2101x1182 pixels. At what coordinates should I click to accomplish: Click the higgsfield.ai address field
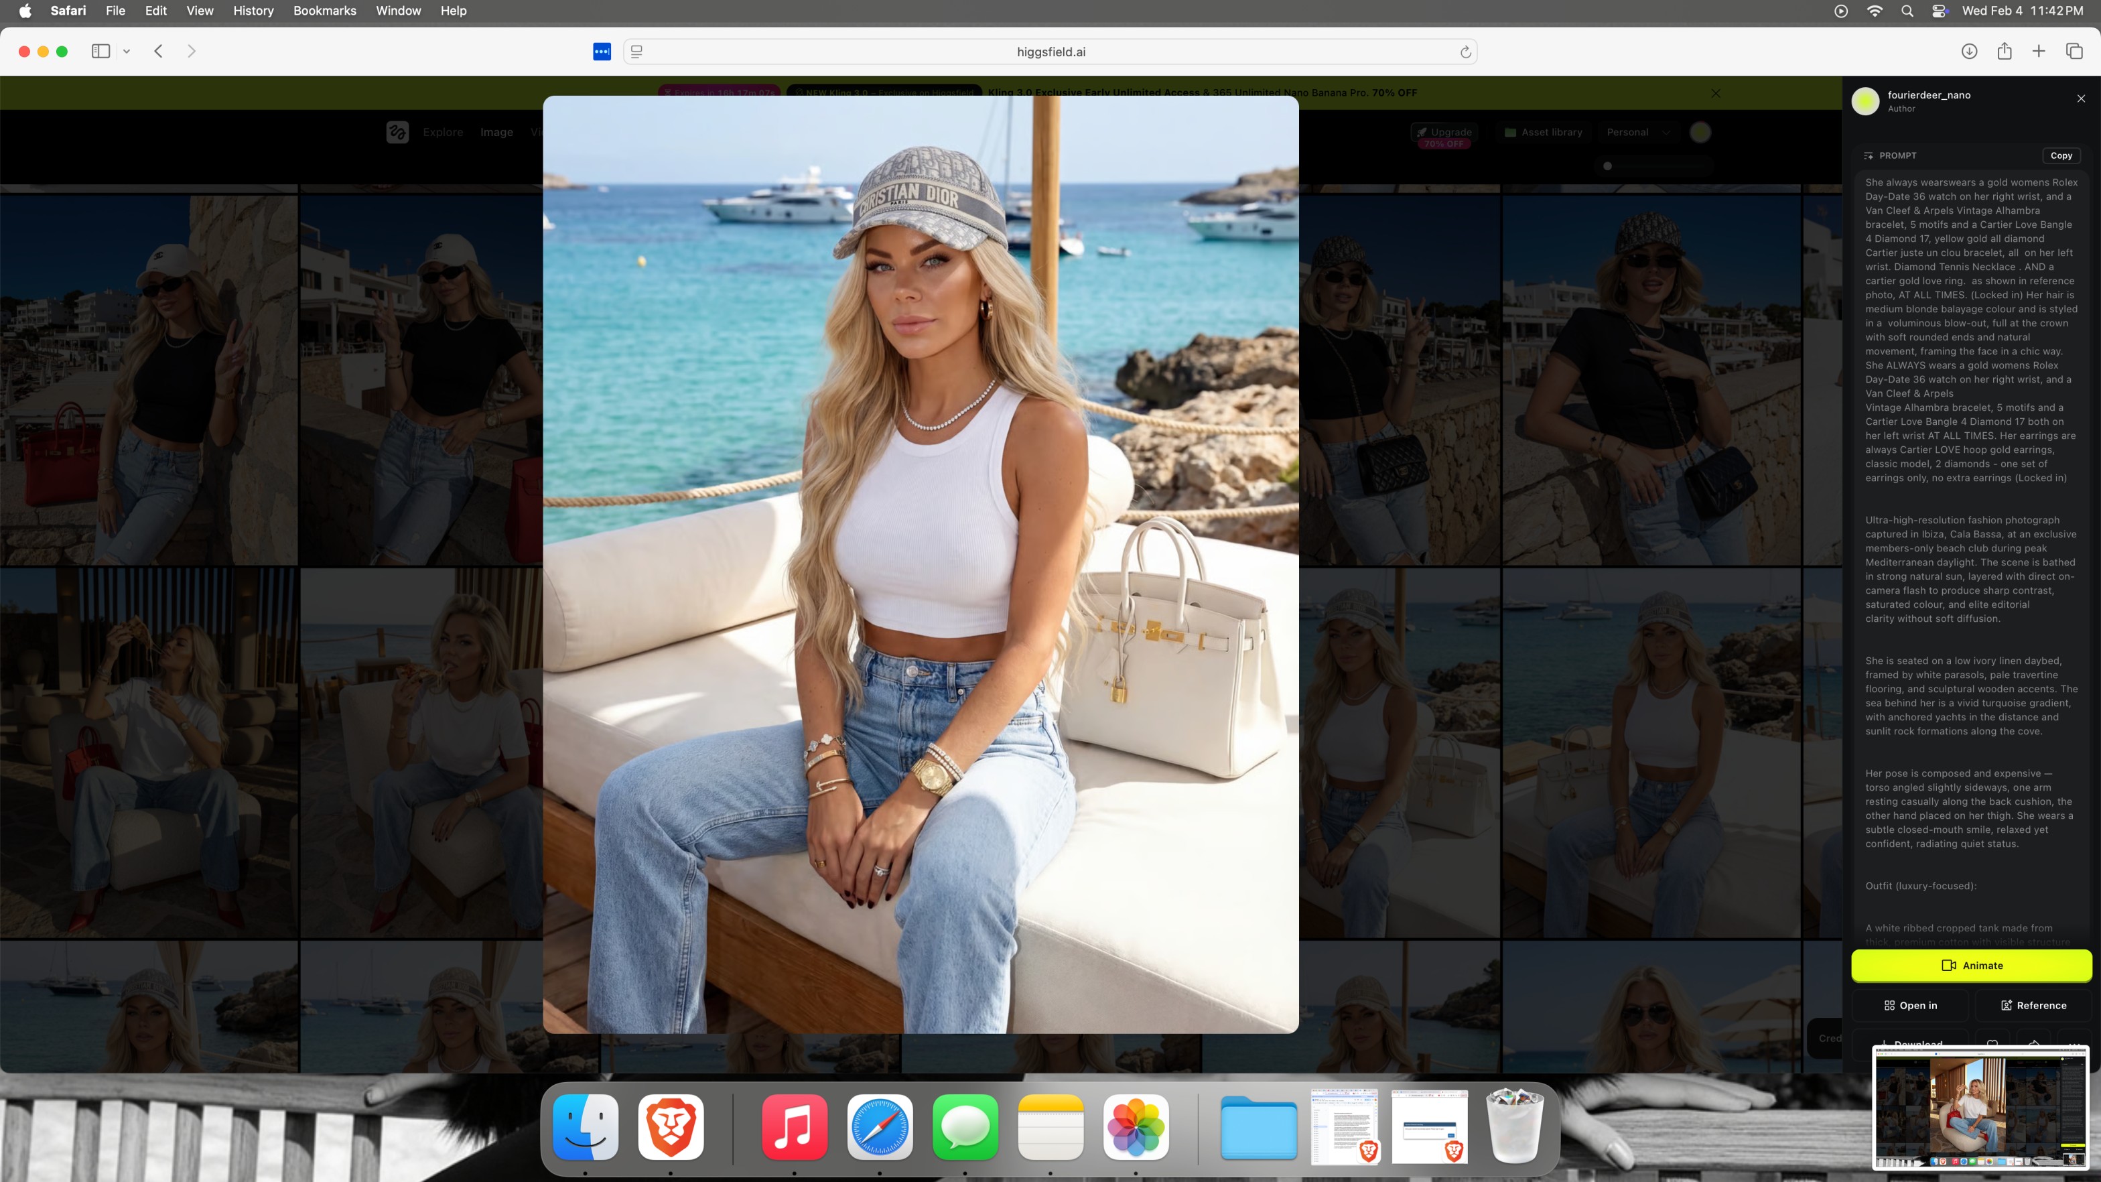pos(1050,52)
